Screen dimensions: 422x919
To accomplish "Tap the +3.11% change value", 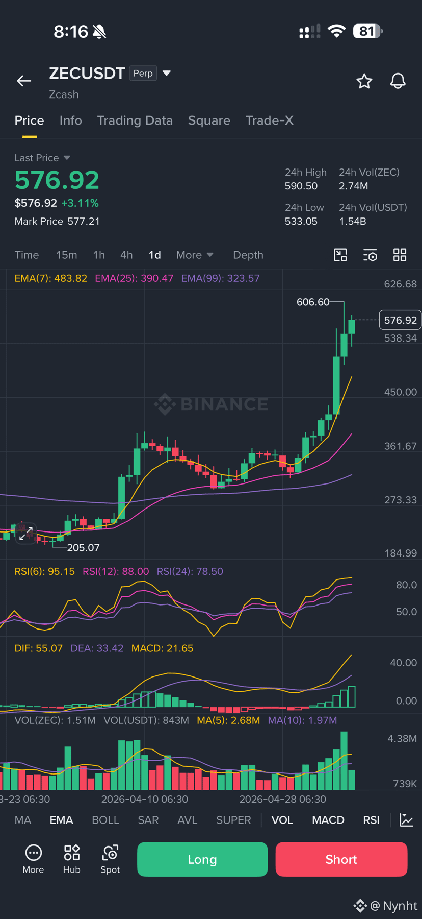I will 80,203.
